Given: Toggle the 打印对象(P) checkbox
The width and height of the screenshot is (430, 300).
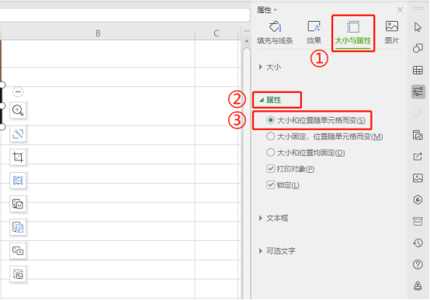Looking at the screenshot, I should [x=290, y=169].
